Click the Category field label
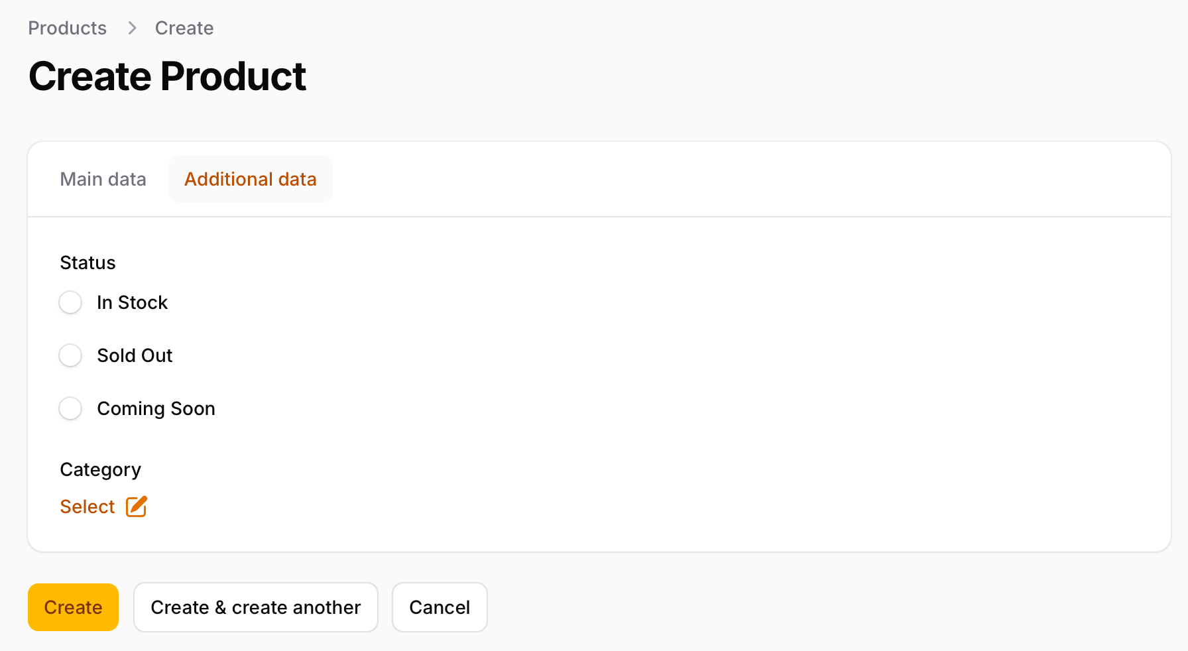The image size is (1188, 651). [x=100, y=469]
